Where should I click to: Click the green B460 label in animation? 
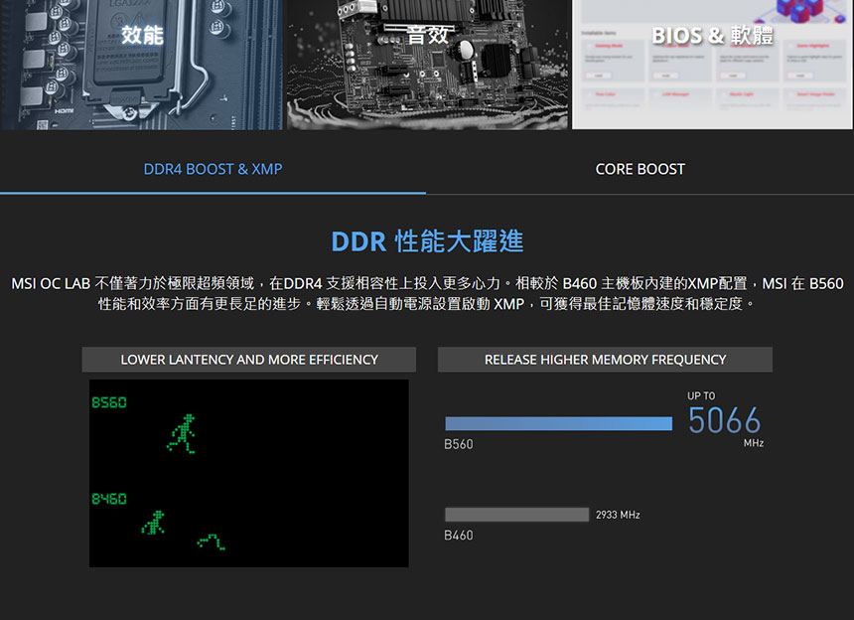[x=109, y=499]
